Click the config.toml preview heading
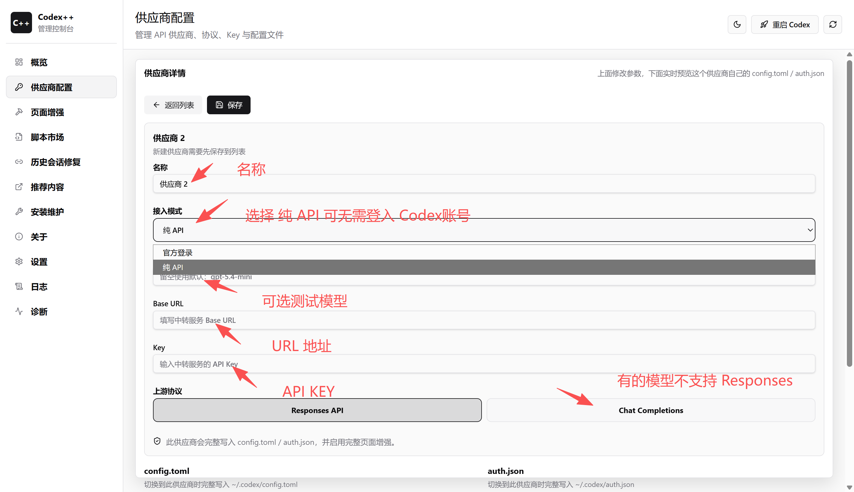Screen dimensions: 854x492 pos(166,471)
